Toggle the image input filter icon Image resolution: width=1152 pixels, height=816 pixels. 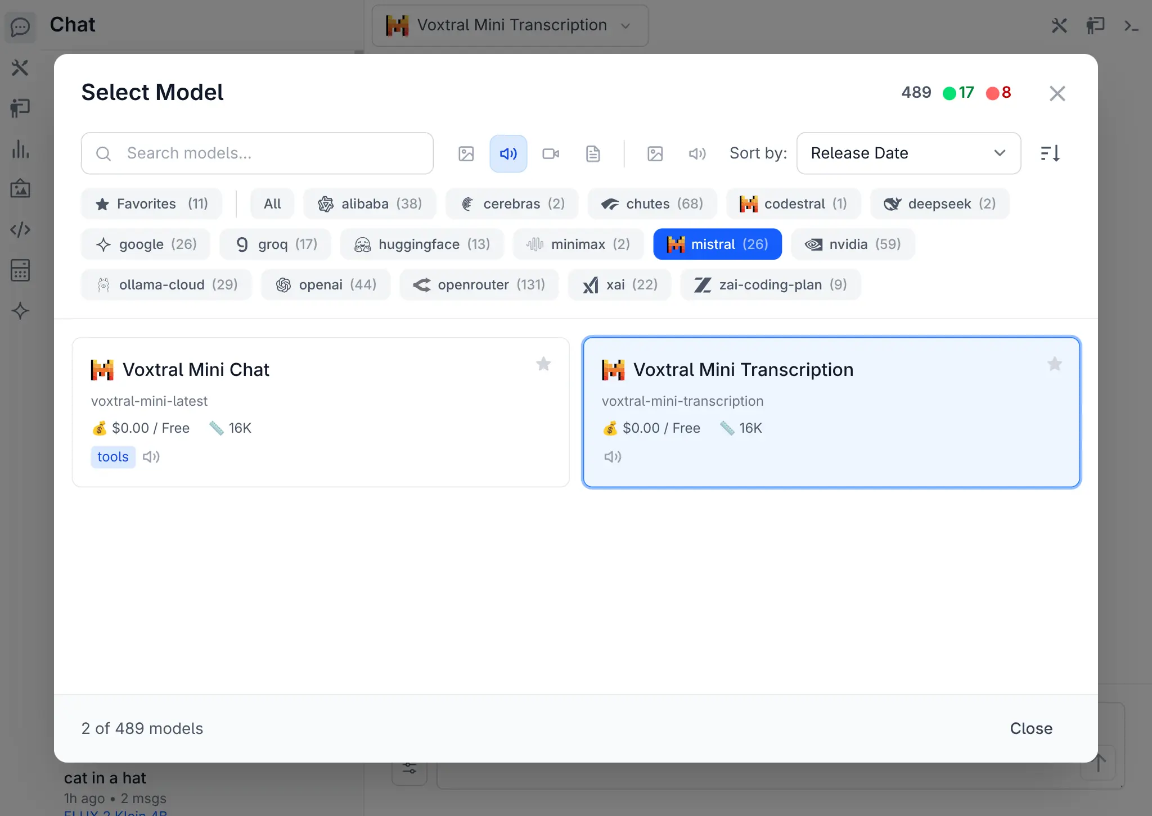[466, 153]
